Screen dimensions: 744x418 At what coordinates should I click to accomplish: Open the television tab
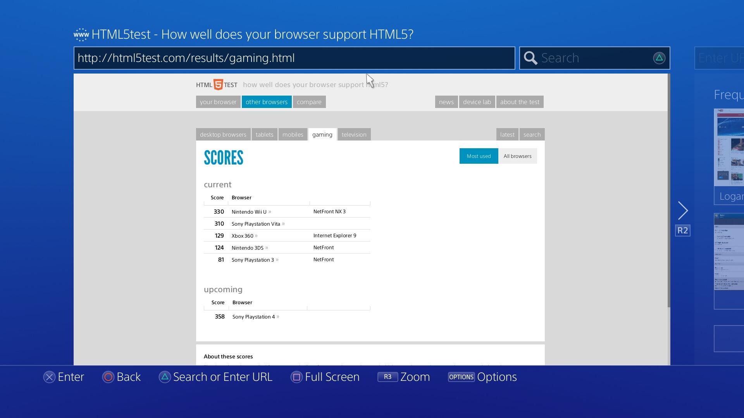click(x=354, y=134)
